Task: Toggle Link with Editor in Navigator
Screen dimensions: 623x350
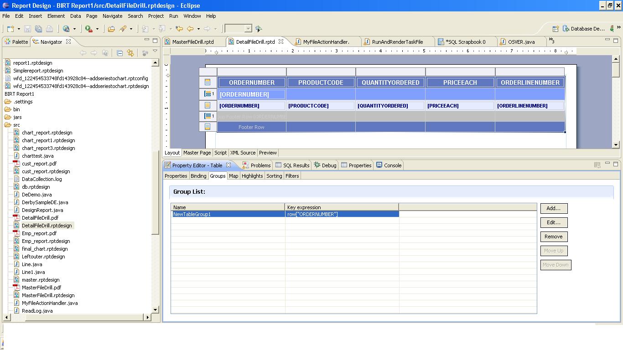Action: tap(130, 53)
